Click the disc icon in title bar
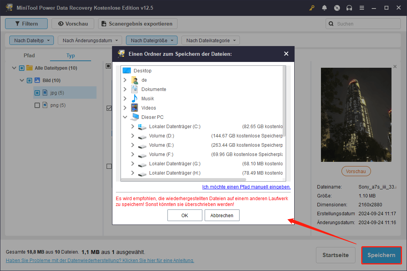The height and width of the screenshot is (271, 407). pos(337,8)
